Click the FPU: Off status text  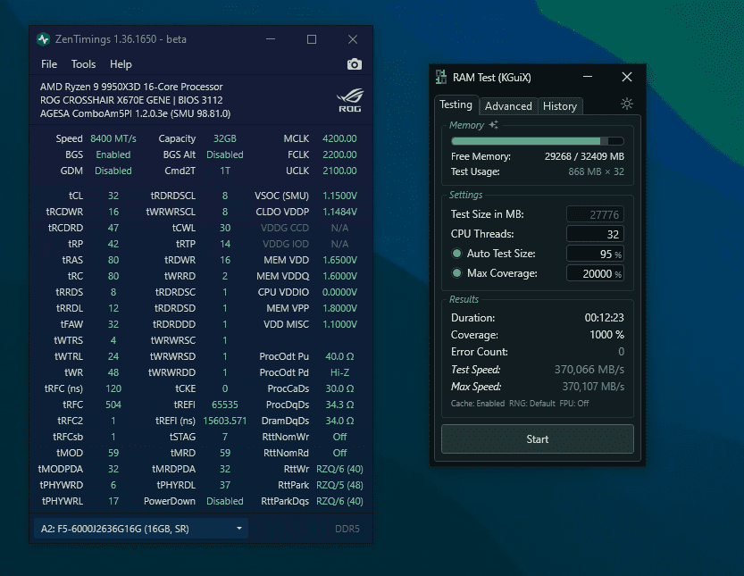[574, 404]
